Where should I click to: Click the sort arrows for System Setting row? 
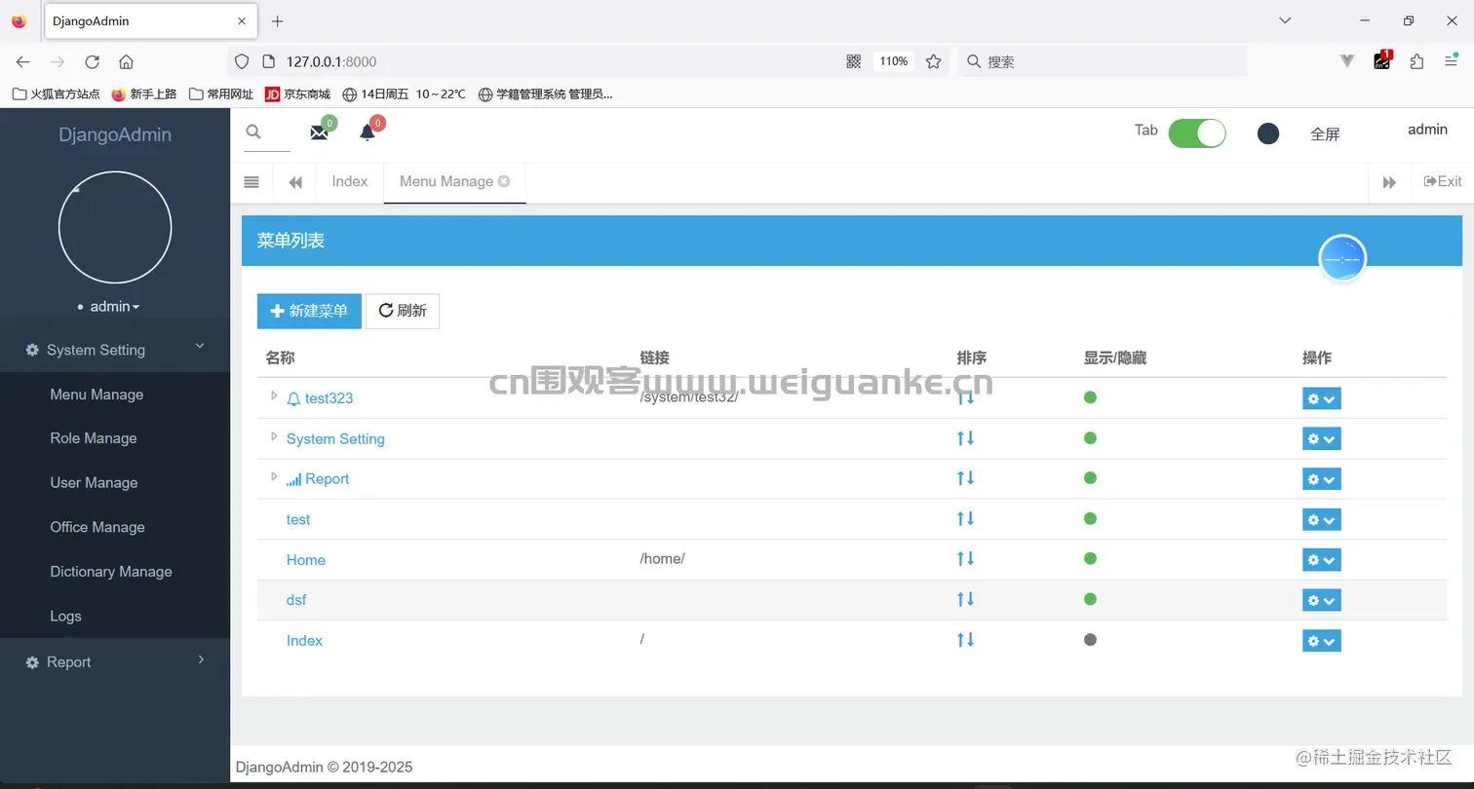coord(965,438)
